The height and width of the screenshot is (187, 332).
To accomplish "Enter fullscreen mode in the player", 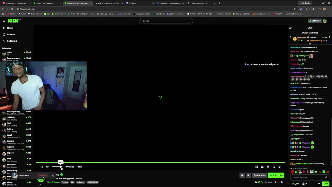I will point(274,167).
